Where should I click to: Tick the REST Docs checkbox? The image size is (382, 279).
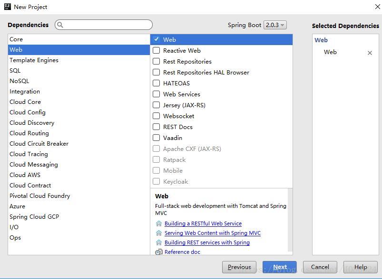[156, 127]
